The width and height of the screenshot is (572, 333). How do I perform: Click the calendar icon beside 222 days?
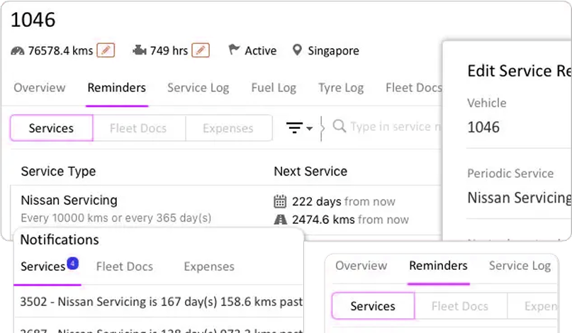coord(280,201)
